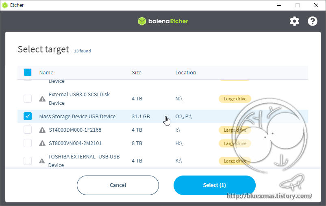Screen dimensions: 326x206
Task: Click the Cancel button
Action: click(118, 185)
